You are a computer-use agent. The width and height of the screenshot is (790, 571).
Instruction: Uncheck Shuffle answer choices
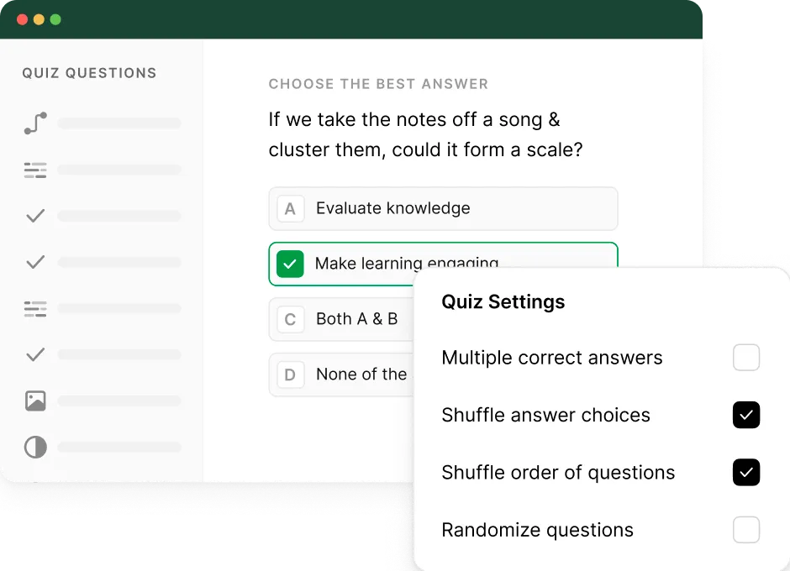[x=746, y=415]
